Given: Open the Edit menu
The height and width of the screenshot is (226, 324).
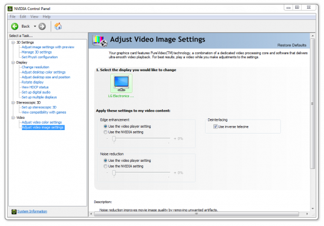Looking at the screenshot, I should [23, 16].
